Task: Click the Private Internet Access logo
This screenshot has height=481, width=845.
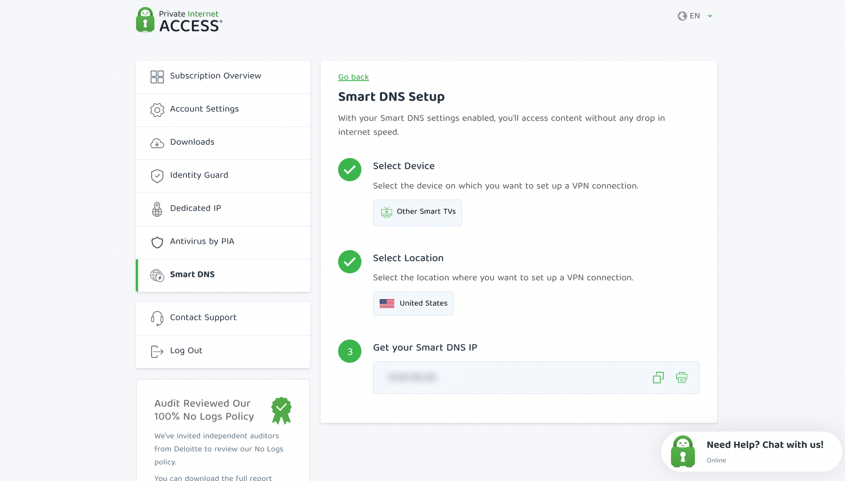Action: (179, 20)
